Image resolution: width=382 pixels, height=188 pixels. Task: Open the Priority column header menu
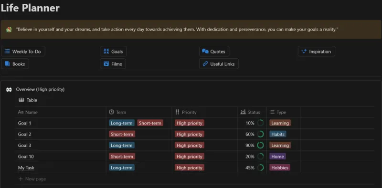click(205, 112)
